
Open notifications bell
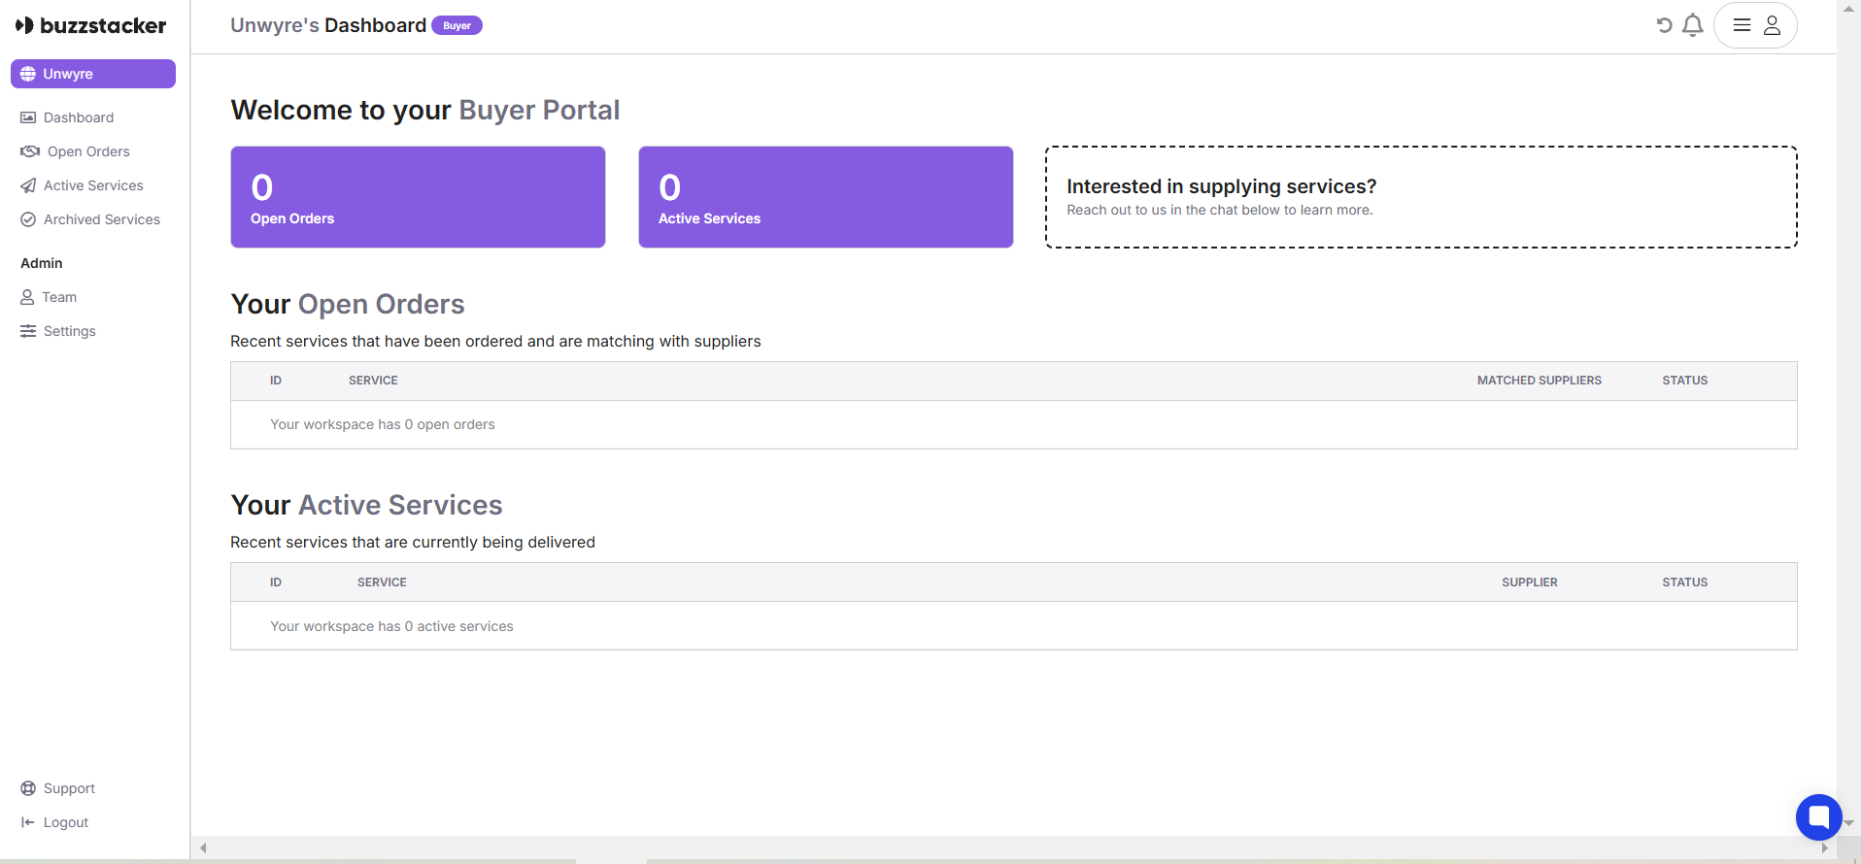click(x=1693, y=25)
